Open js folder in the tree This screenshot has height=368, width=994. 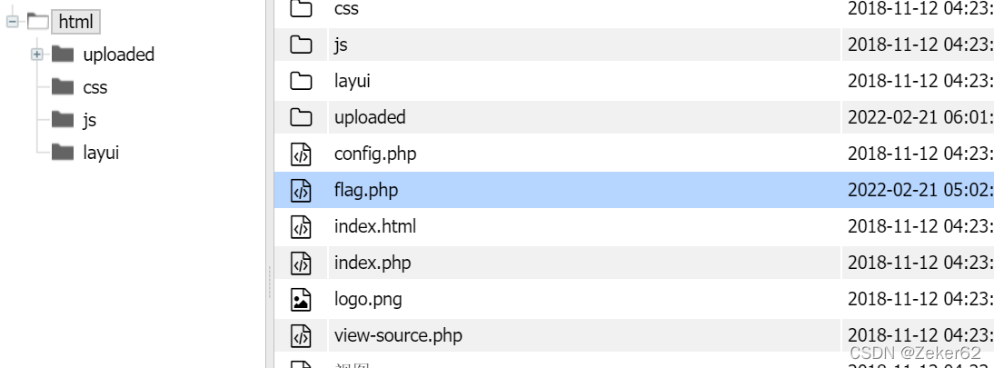point(89,120)
